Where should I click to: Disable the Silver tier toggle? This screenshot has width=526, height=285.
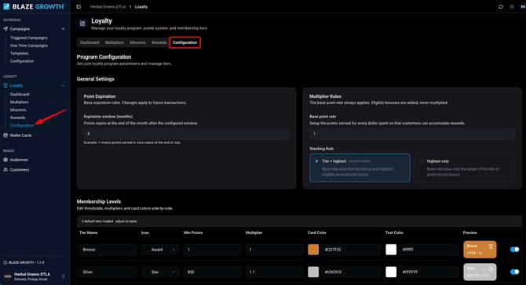click(x=514, y=272)
